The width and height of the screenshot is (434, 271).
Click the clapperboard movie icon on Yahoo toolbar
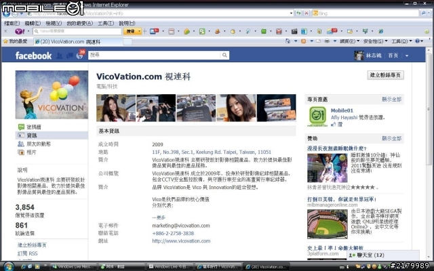294,32
